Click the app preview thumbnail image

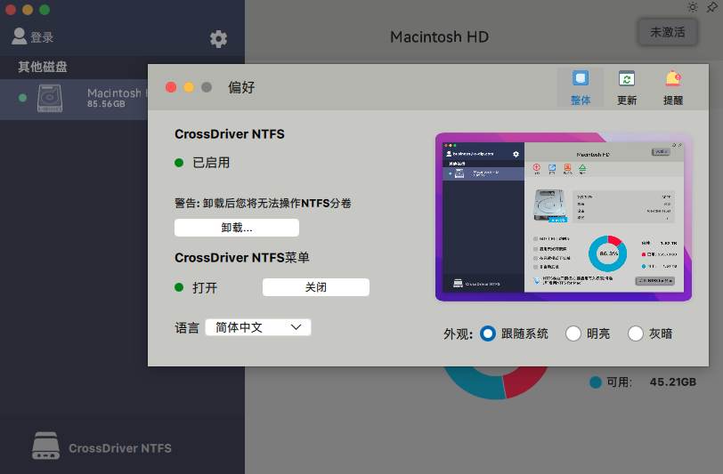click(563, 217)
